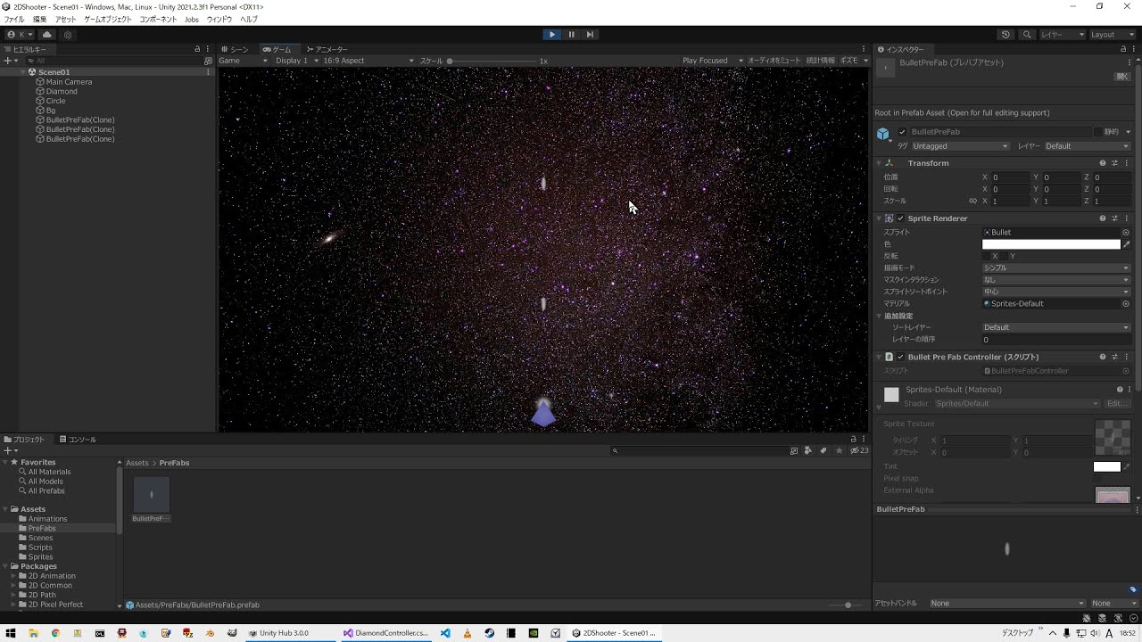Click the レイヤーの順序 input field
Image resolution: width=1142 pixels, height=642 pixels.
pyautogui.click(x=1056, y=340)
